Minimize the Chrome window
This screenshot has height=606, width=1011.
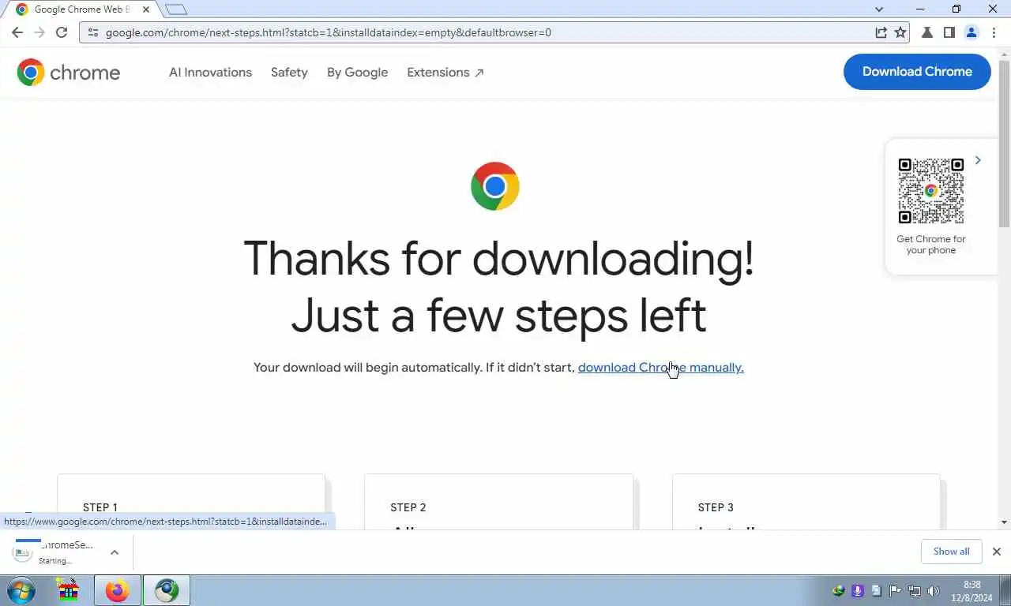pyautogui.click(x=920, y=9)
